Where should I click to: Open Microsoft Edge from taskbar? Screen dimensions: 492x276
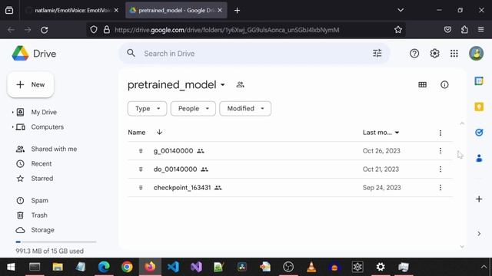104,267
